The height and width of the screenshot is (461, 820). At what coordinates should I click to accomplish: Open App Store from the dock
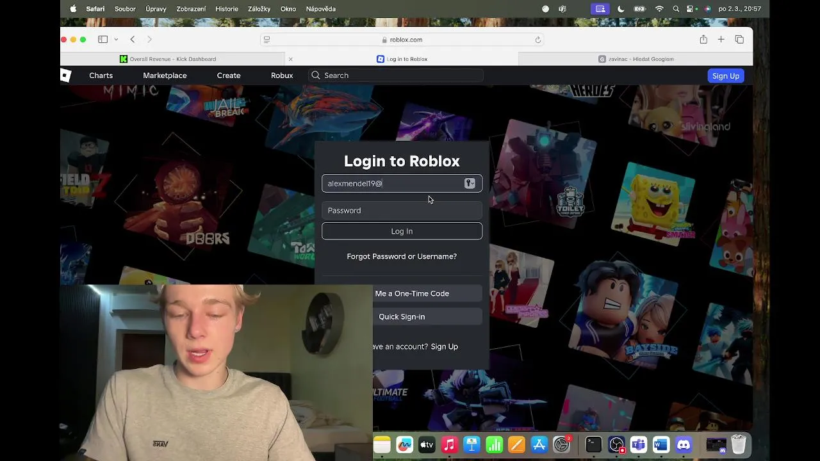point(539,444)
